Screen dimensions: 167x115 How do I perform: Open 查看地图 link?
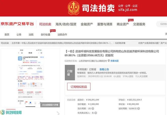(x=114, y=61)
